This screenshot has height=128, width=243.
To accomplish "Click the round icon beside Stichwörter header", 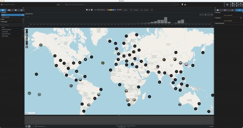I will point(241,18).
